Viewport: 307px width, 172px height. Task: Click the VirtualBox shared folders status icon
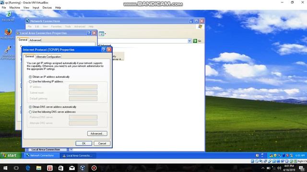point(274,161)
